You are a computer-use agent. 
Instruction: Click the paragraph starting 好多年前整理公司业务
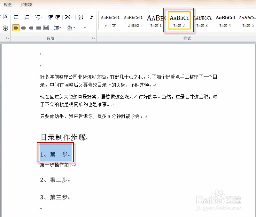[x=129, y=81]
